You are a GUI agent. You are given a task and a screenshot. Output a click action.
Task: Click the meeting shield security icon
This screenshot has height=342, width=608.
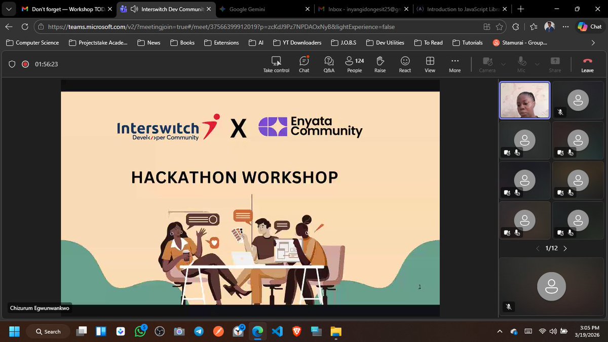(12, 64)
